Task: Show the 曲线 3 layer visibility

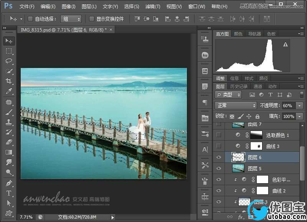Action: pos(219,146)
